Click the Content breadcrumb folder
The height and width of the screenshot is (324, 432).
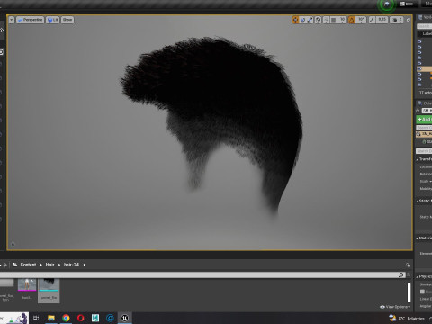coord(28,265)
